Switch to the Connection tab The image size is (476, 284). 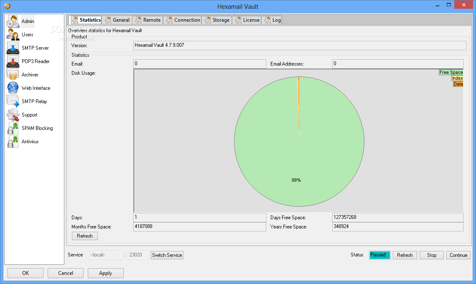[183, 20]
